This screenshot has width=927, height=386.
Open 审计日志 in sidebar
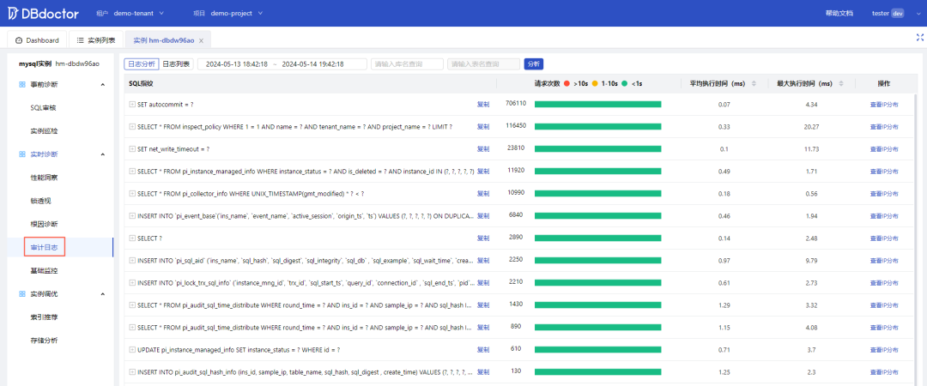44,247
